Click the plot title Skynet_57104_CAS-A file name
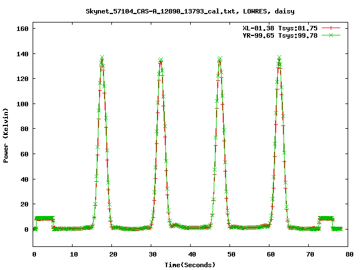Image resolution: width=360 pixels, height=270 pixels. tap(161, 11)
